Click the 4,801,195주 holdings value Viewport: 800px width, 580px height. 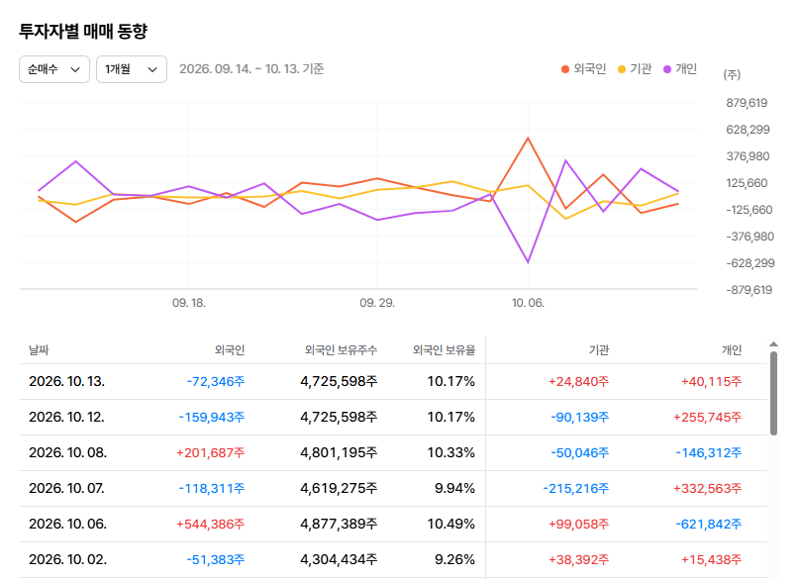[339, 453]
